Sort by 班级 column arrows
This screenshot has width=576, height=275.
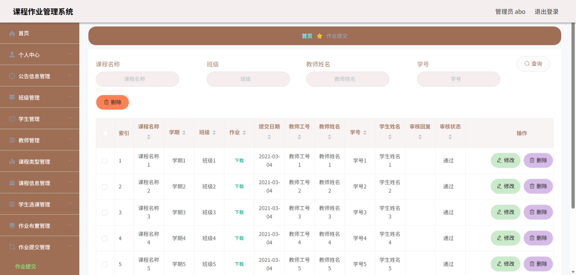point(214,133)
